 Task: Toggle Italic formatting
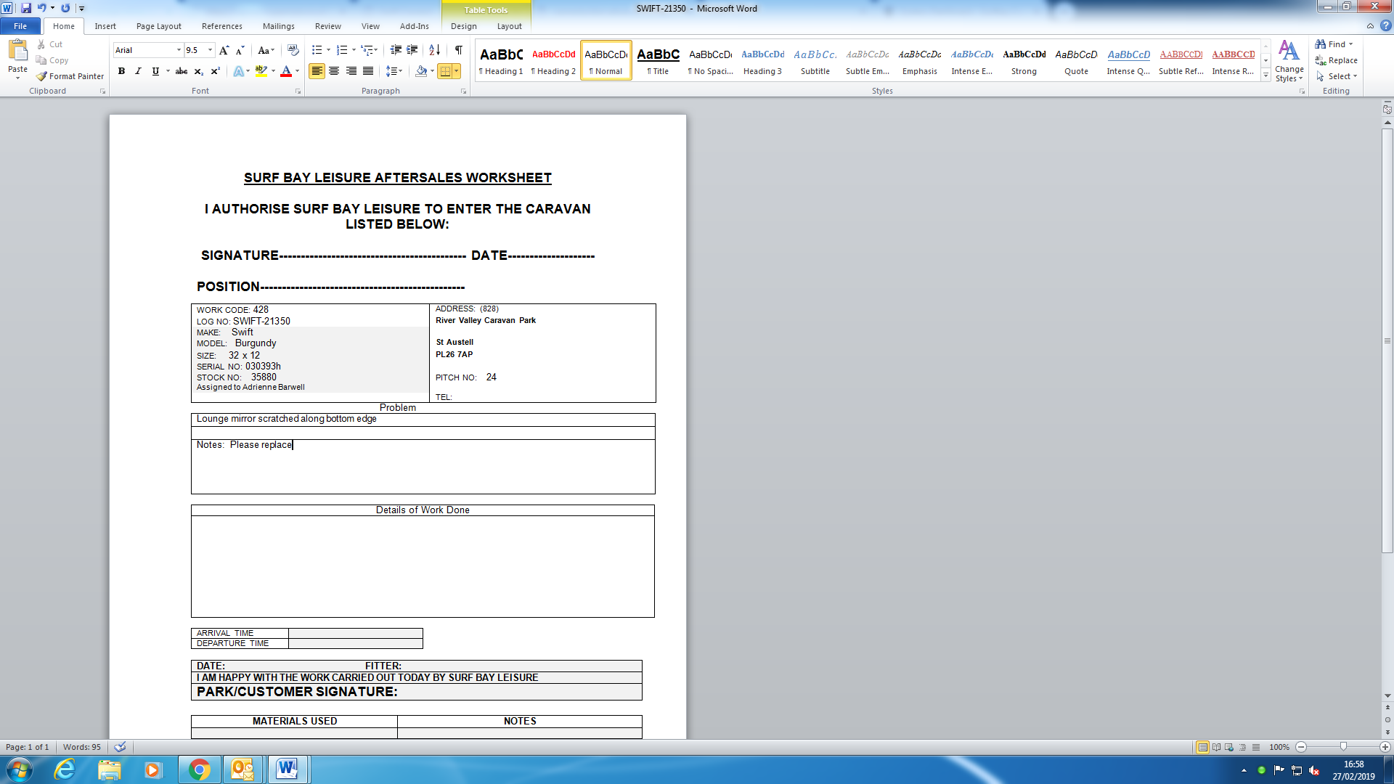(x=138, y=71)
